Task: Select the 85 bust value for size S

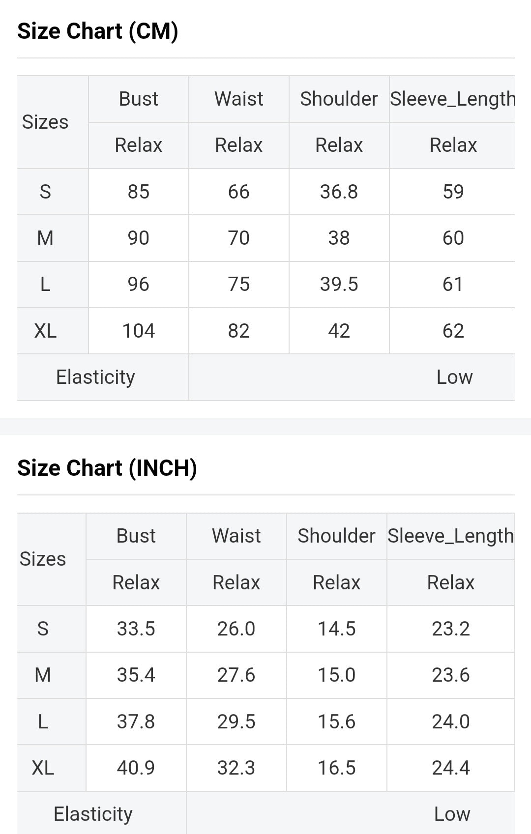Action: pos(138,192)
